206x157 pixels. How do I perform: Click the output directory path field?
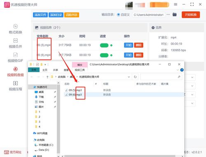click(149, 15)
